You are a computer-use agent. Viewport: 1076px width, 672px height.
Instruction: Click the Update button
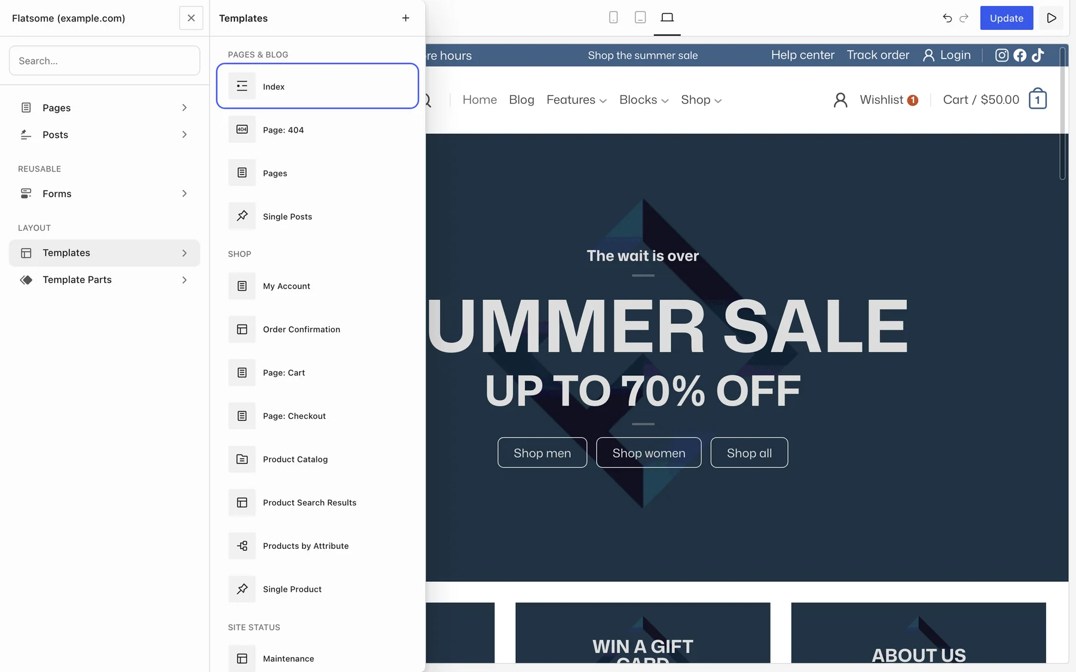(1007, 18)
